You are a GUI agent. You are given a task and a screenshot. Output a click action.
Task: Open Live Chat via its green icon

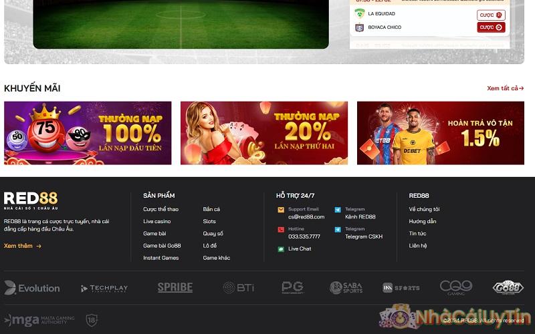pyautogui.click(x=281, y=249)
